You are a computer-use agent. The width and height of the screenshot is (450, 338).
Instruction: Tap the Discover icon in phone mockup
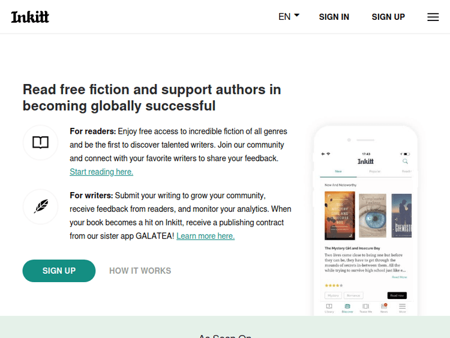(347, 307)
